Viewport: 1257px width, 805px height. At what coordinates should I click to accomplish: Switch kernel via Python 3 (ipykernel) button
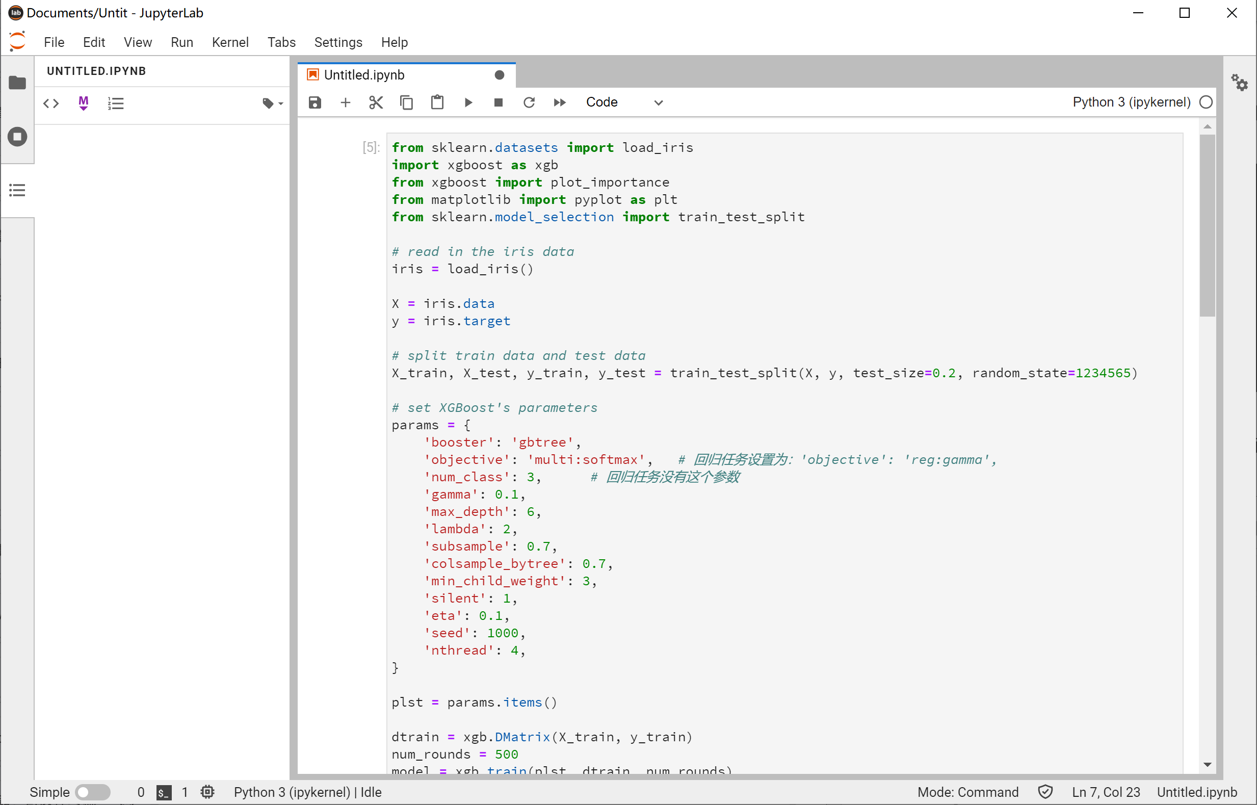(x=1131, y=102)
